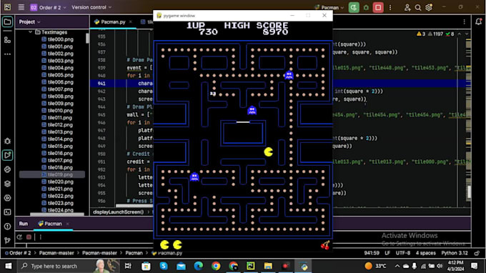Open Order # 2 project dropdown
The height and width of the screenshot is (273, 486).
click(48, 7)
